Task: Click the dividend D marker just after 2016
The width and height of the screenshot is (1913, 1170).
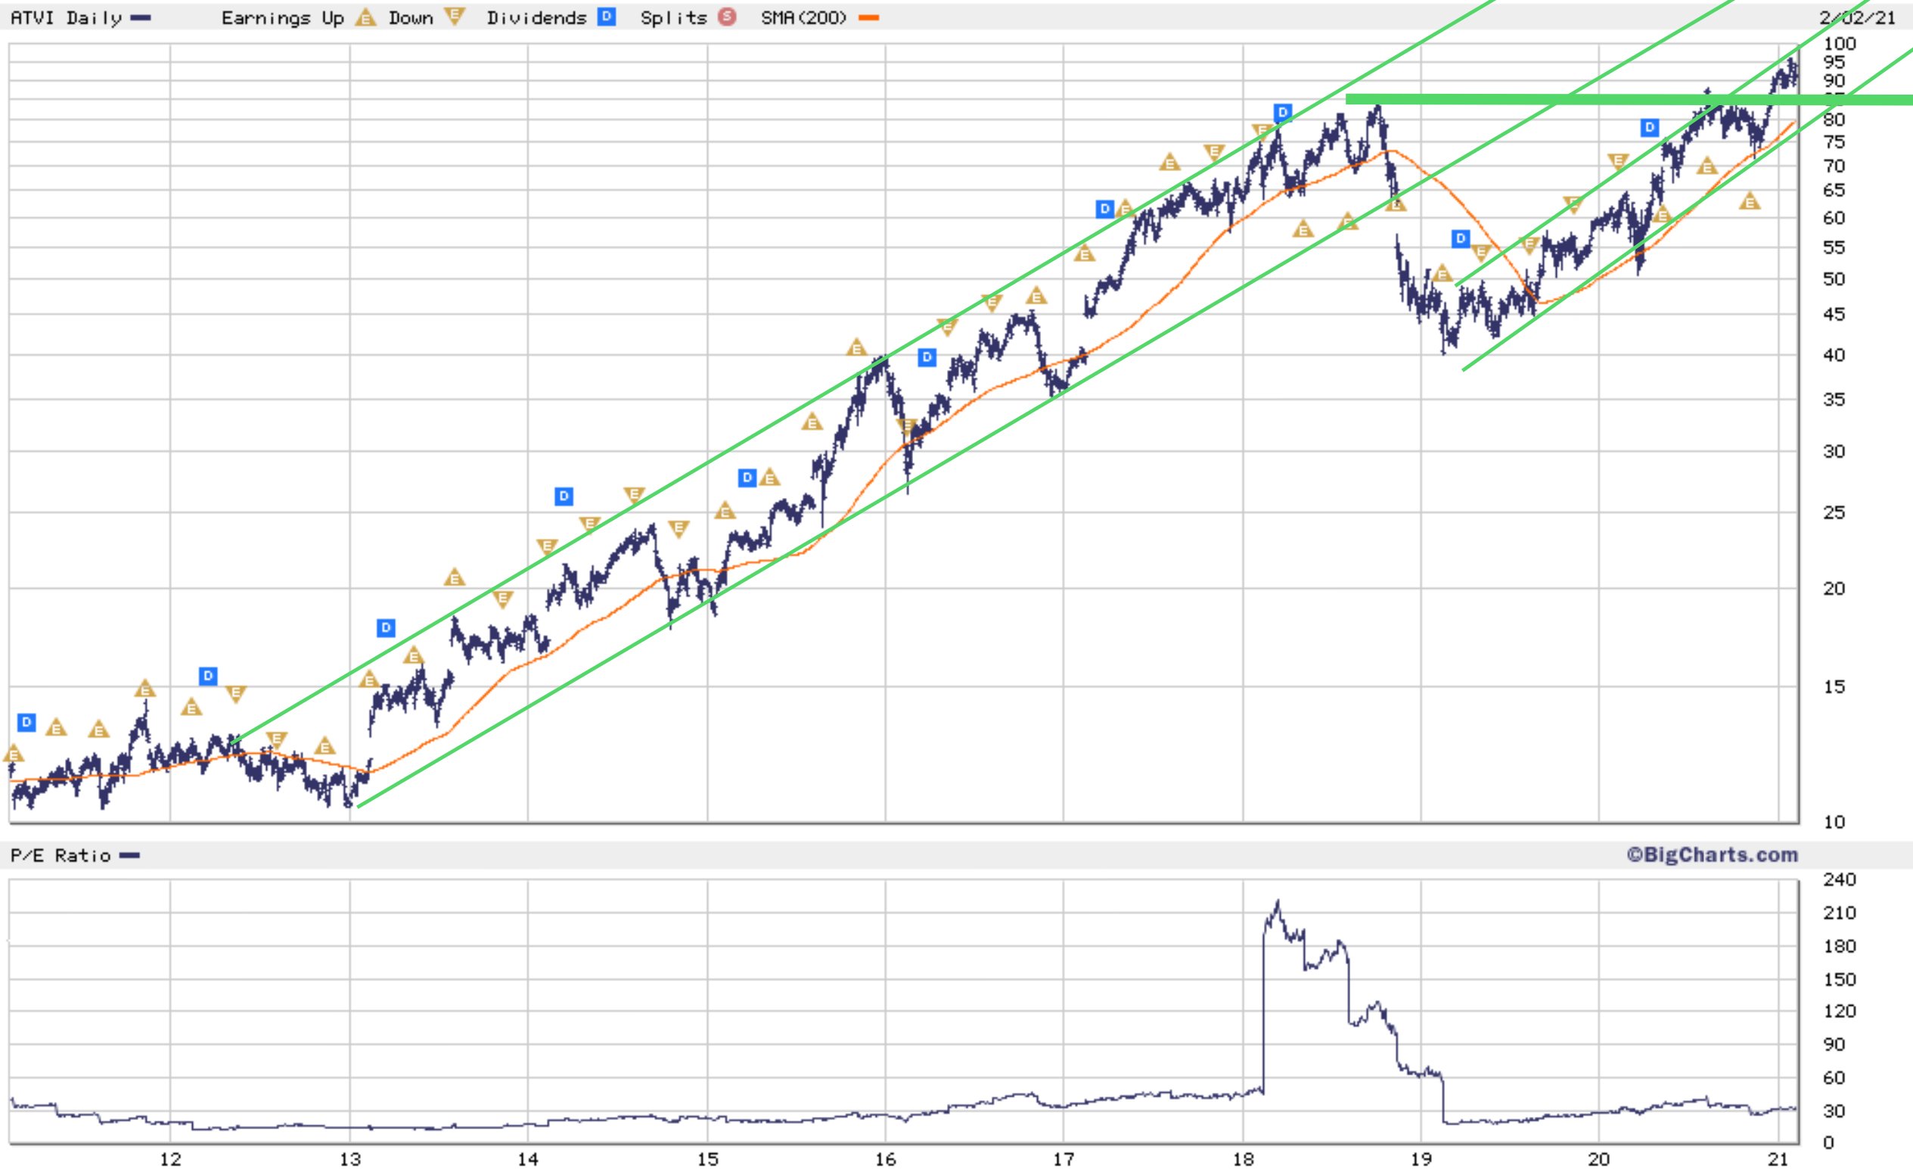Action: pos(927,357)
